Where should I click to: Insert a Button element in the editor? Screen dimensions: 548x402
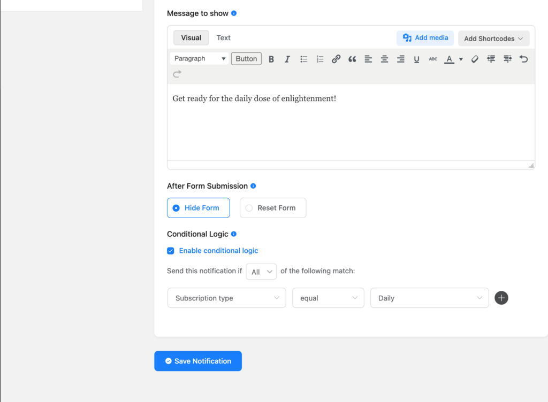(x=246, y=59)
